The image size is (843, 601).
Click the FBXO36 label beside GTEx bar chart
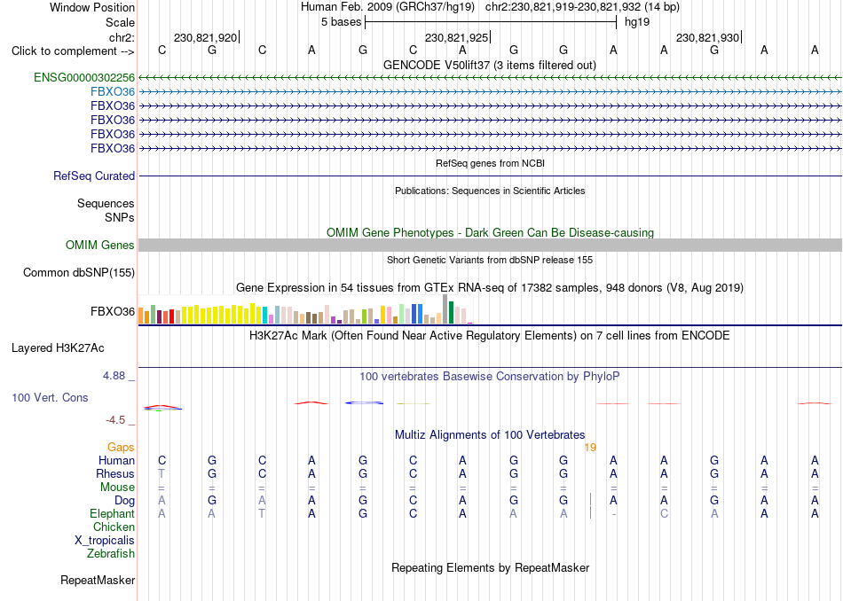(113, 311)
